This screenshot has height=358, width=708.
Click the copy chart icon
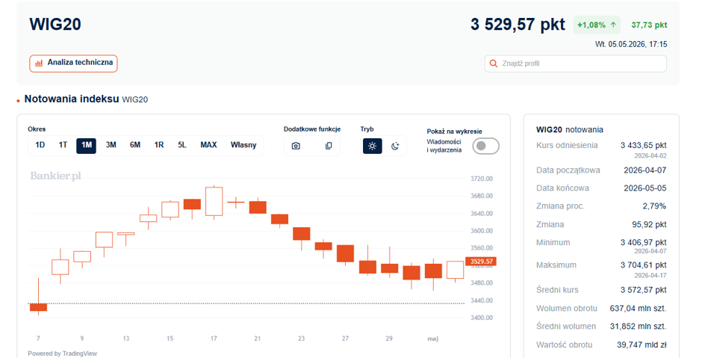coord(329,146)
